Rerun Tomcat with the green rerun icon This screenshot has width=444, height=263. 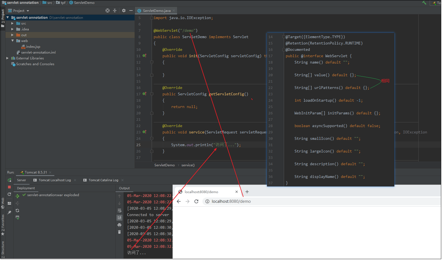click(x=9, y=180)
